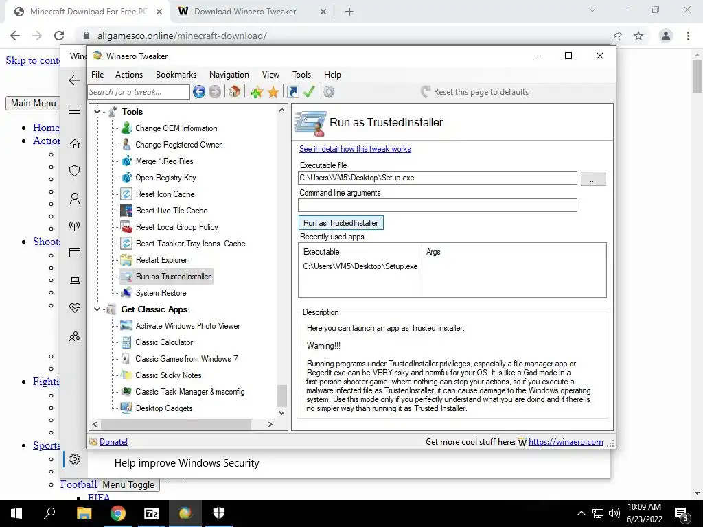Click the greyed Forward arrow in Winaero toolbar
Screen dimensions: 703x527
pos(215,92)
